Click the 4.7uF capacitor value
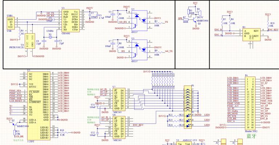This screenshot has height=145, width=279. coord(101,18)
